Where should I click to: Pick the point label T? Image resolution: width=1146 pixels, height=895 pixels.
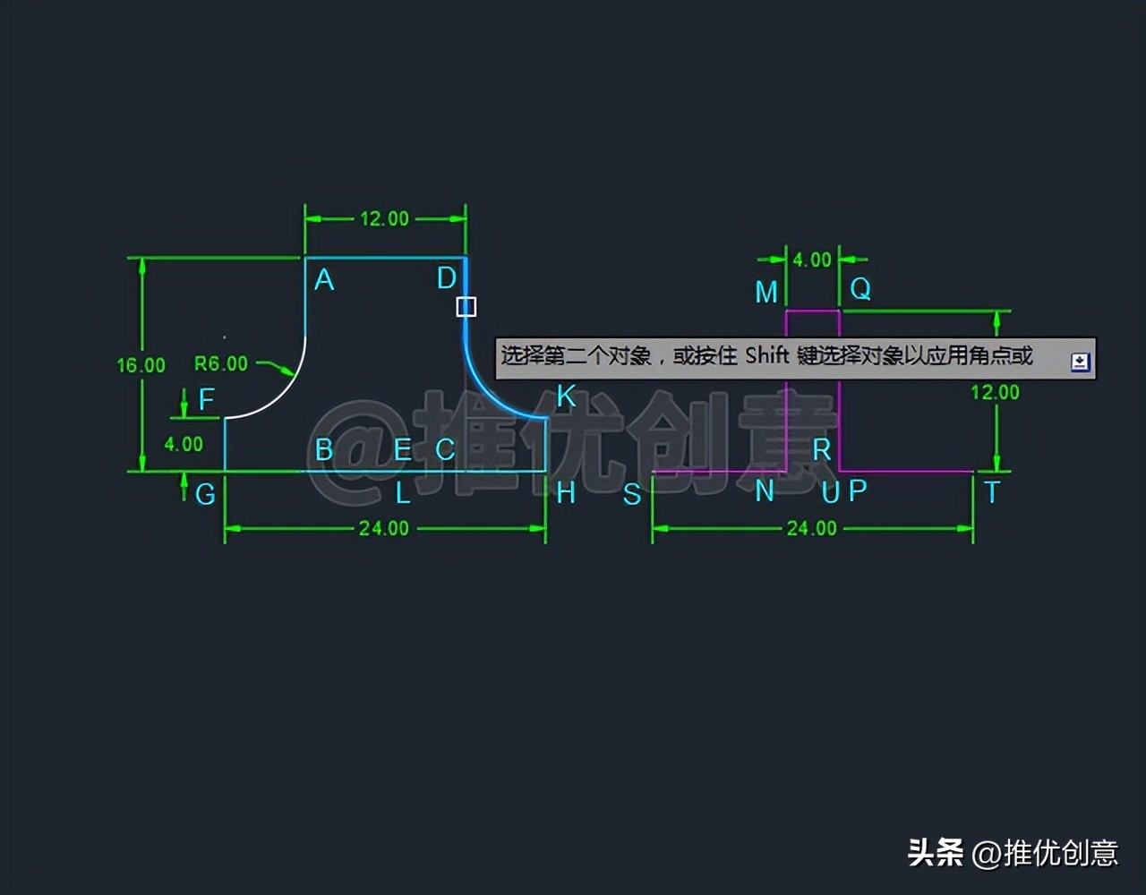(991, 492)
